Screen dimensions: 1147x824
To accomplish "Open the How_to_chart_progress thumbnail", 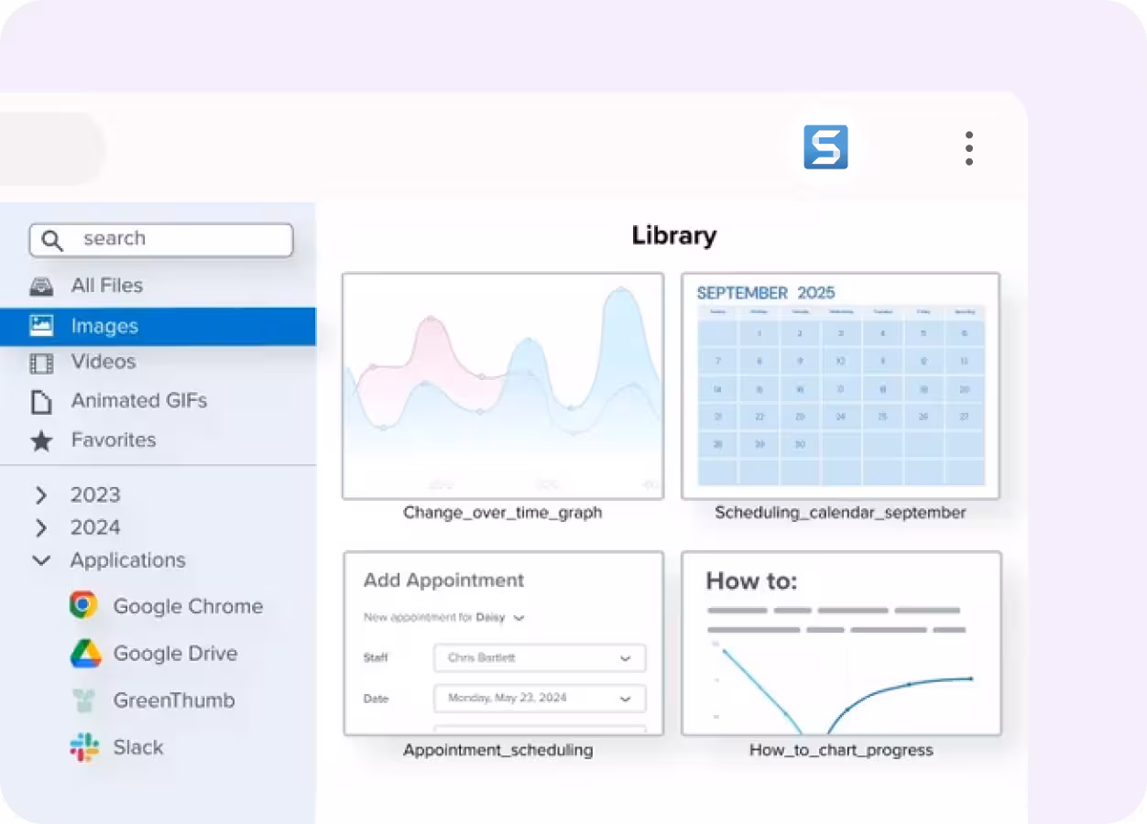I will point(841,643).
